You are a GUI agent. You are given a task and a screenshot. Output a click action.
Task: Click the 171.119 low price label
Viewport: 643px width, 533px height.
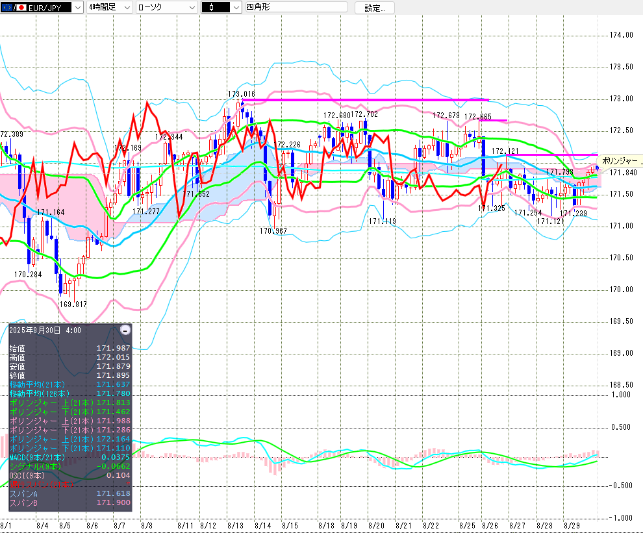pos(383,221)
